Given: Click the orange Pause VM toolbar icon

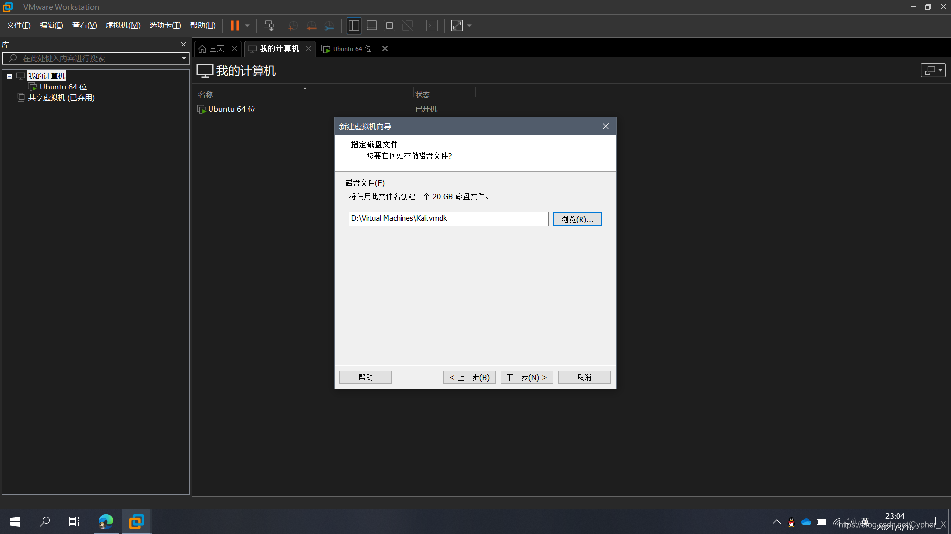Looking at the screenshot, I should tap(235, 25).
